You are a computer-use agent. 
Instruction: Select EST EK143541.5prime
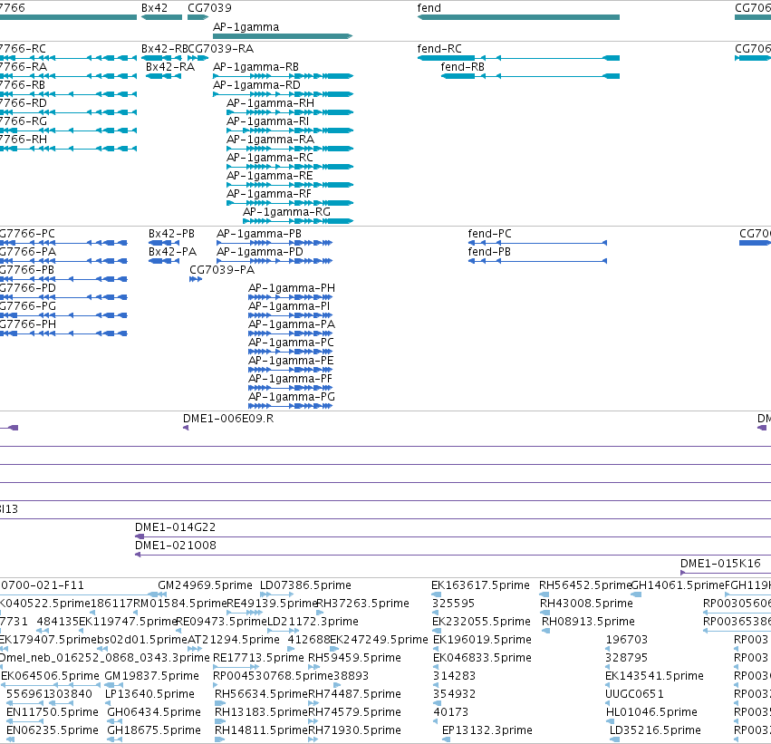[x=654, y=676]
